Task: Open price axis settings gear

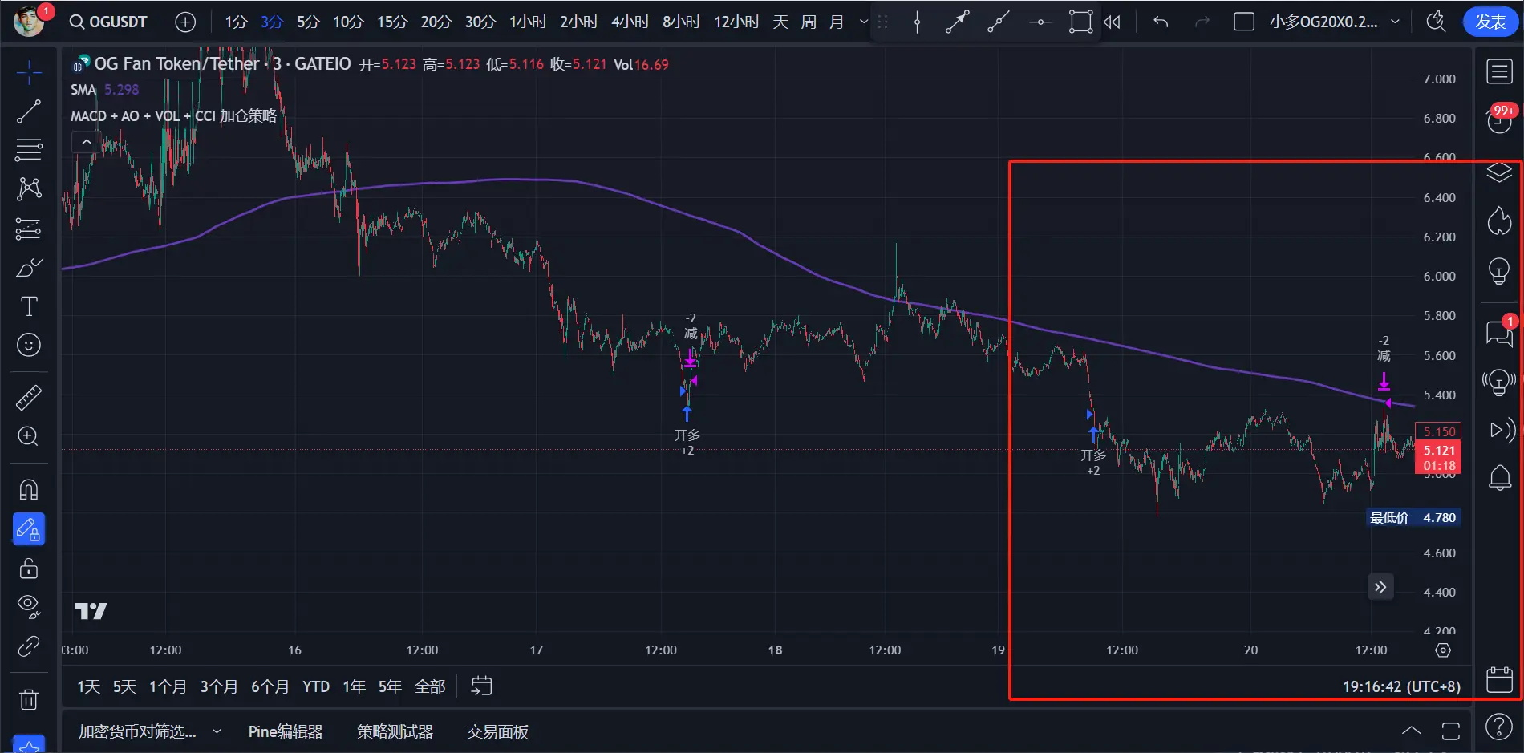Action: [x=1443, y=650]
